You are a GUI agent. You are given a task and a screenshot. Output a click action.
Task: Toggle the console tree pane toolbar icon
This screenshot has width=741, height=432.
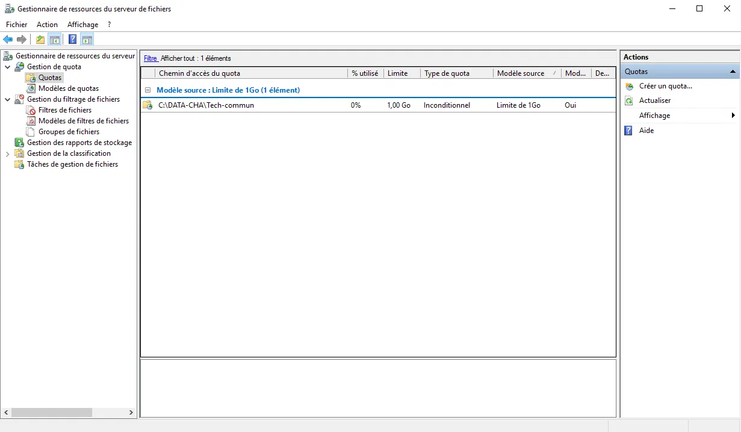pos(55,40)
